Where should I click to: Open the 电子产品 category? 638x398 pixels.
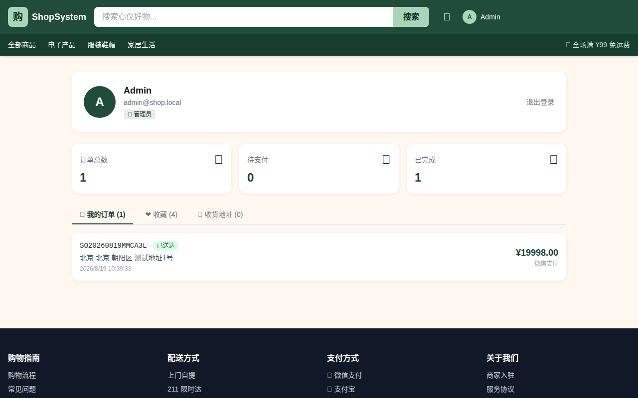click(x=62, y=45)
